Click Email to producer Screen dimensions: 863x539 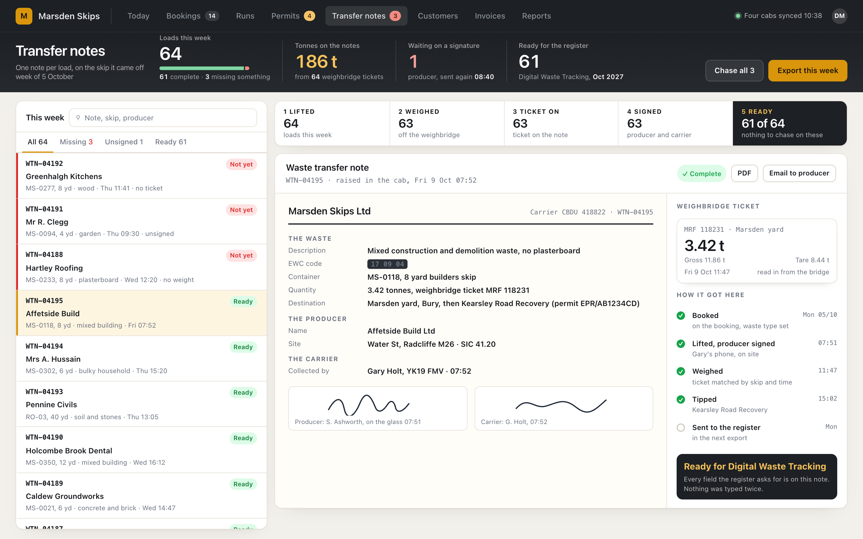tap(799, 173)
